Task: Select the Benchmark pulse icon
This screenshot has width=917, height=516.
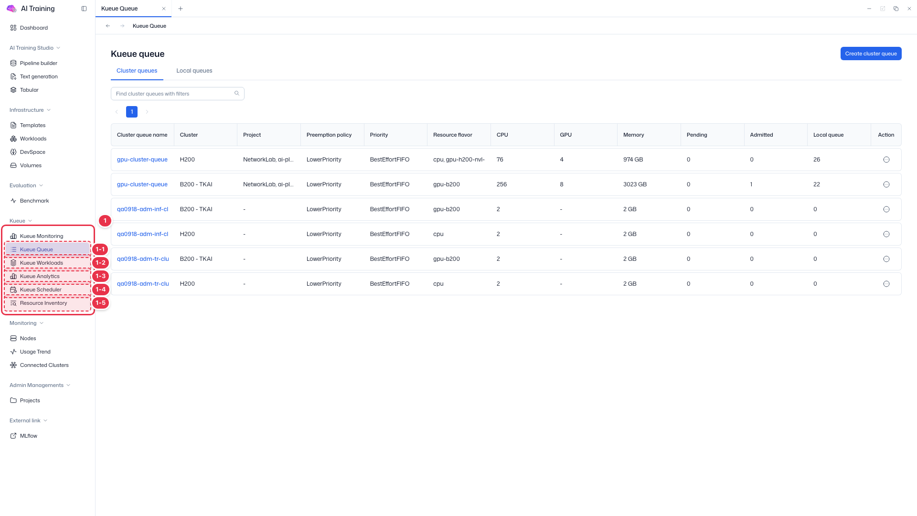Action: [x=13, y=201]
